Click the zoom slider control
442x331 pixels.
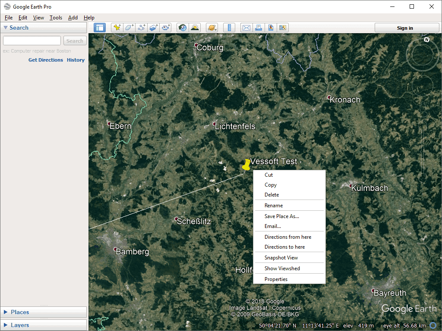(423, 152)
